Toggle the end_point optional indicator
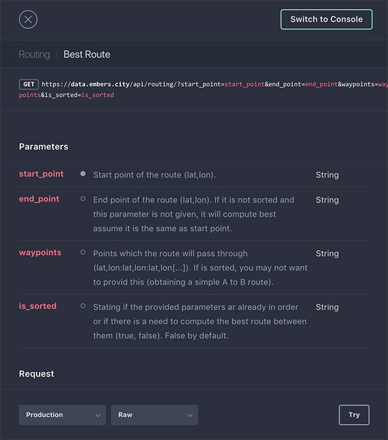 [83, 199]
